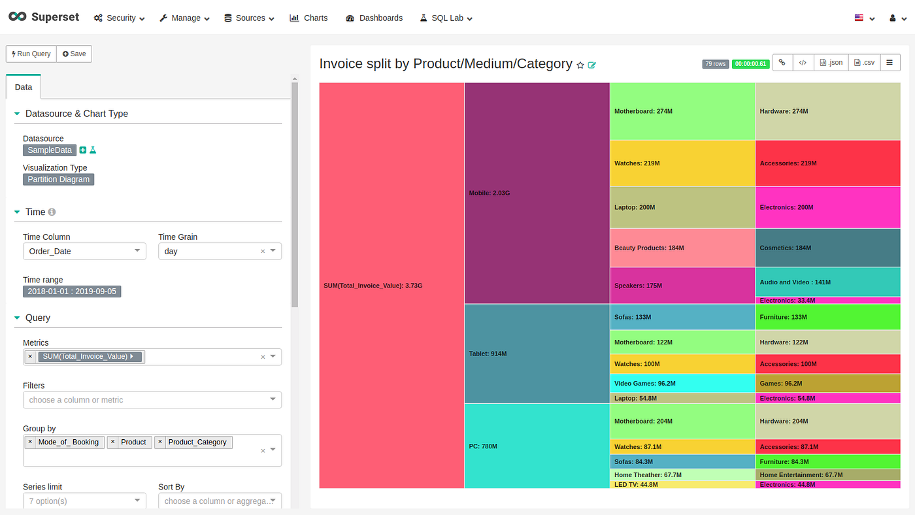915x515 pixels.
Task: Click the Run Query button
Action: point(31,54)
